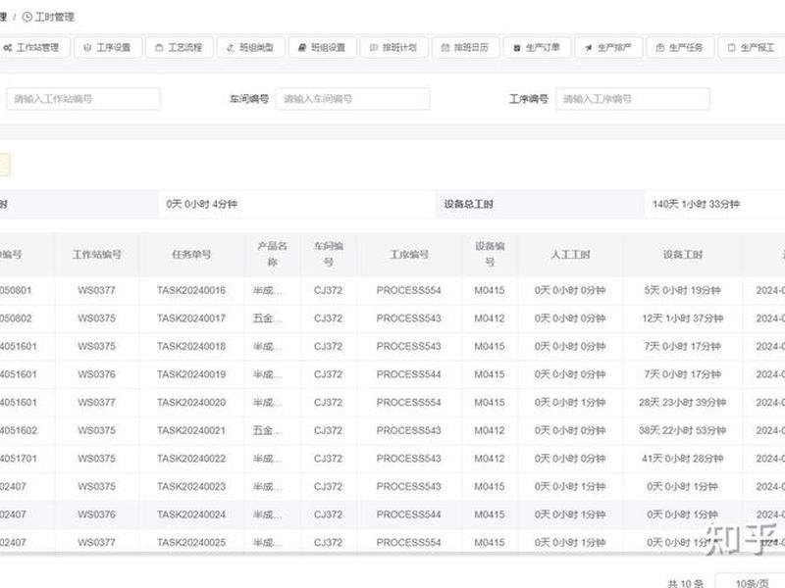
Task: Click WS0375 in the TASK20240021 row
Action: [x=96, y=430]
